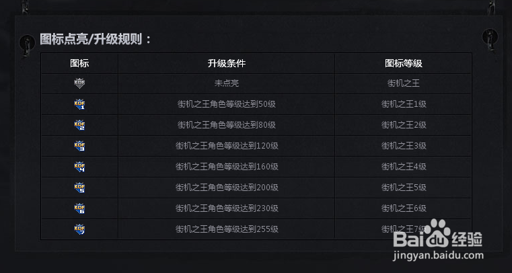Screen dimensions: 512x273
Task: Click the KOF level 2 icon
Action: [79, 125]
